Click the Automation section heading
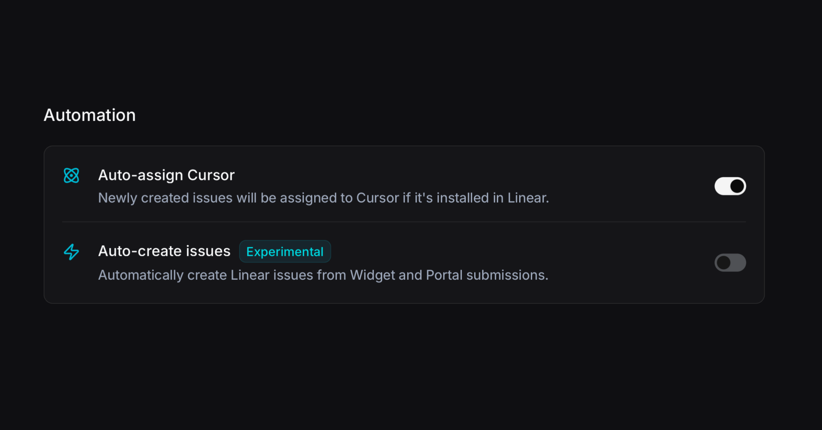822x430 pixels. (x=90, y=115)
